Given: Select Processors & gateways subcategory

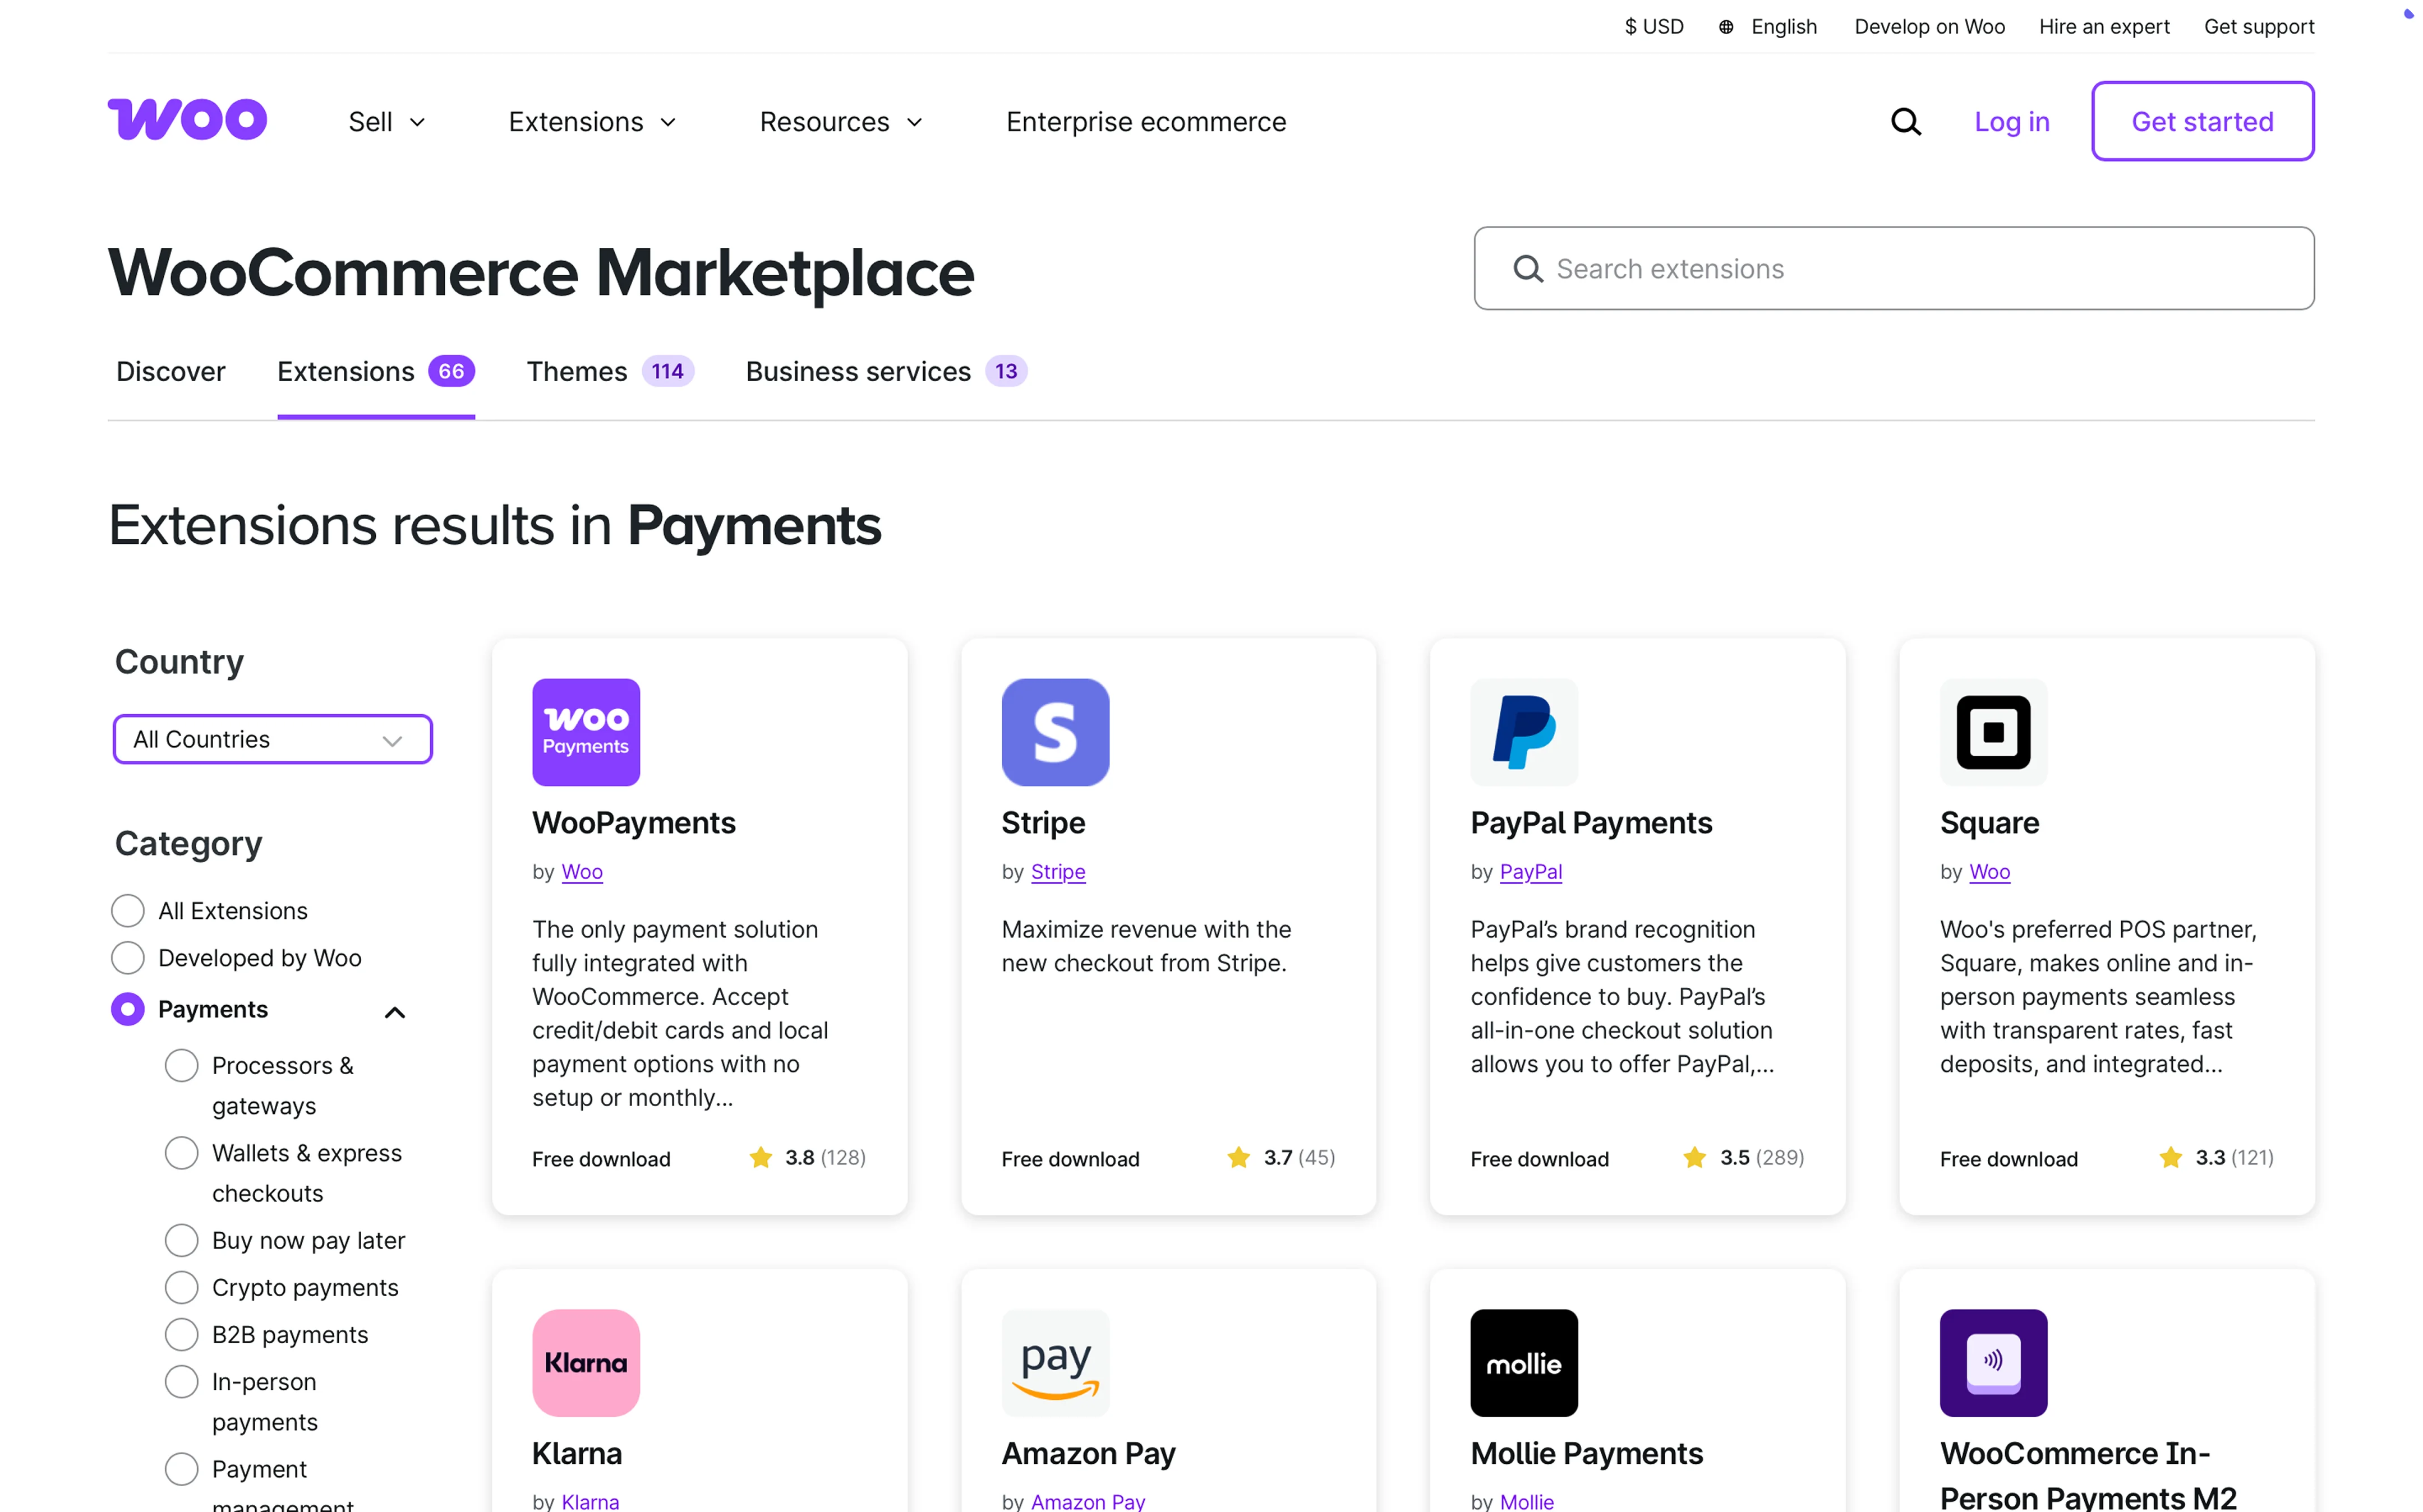Looking at the screenshot, I should (x=181, y=1065).
